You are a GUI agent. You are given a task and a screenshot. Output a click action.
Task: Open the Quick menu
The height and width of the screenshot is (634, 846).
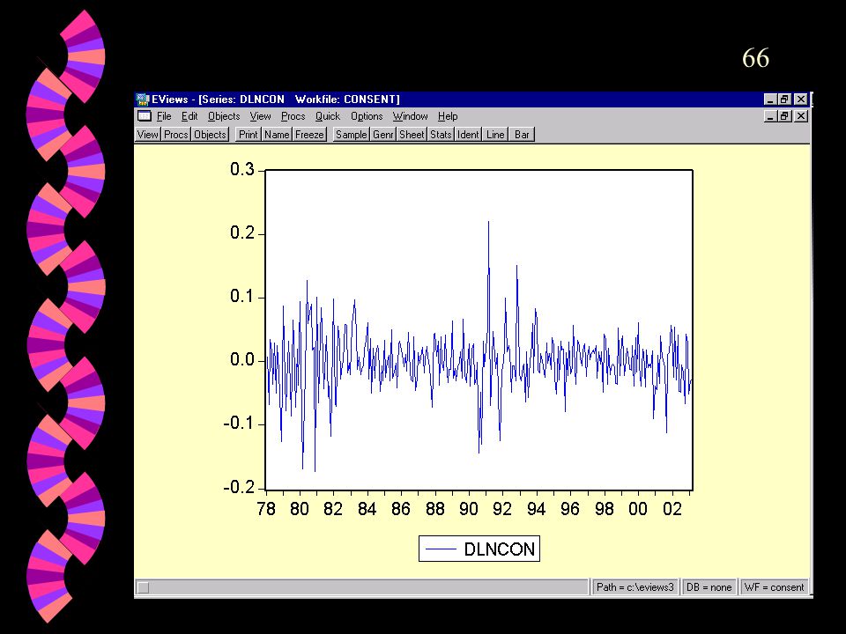328,116
